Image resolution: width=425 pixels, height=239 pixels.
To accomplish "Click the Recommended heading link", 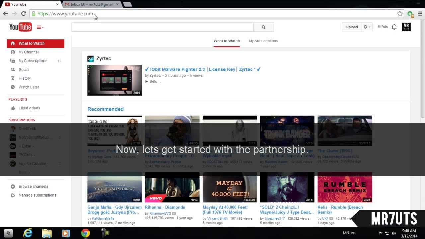I will 105,109.
